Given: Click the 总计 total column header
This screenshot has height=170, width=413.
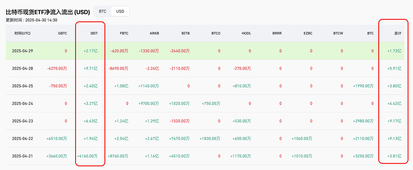Looking at the screenshot, I should (397, 33).
